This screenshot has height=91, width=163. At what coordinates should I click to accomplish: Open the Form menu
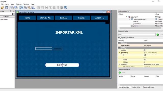(7, 4)
